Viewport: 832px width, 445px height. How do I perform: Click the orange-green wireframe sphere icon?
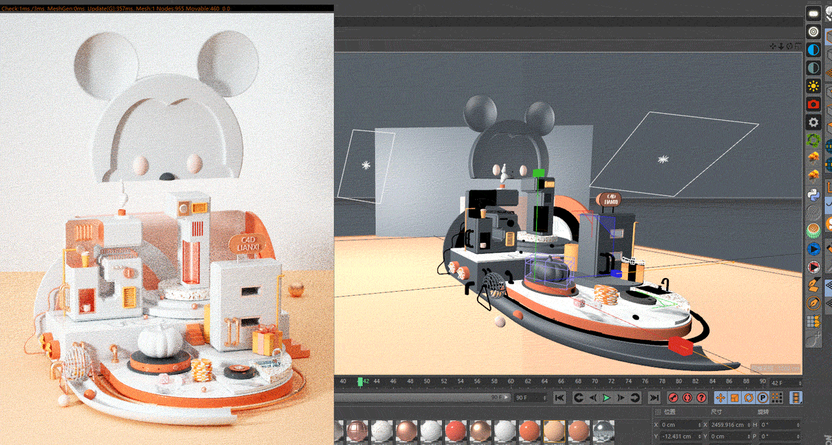pyautogui.click(x=813, y=230)
